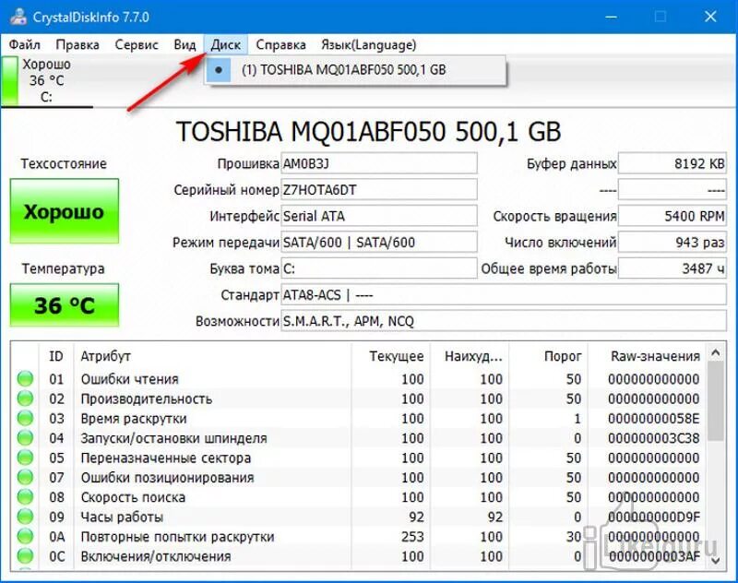Click the Буква тома field C:
Image resolution: width=738 pixels, height=583 pixels.
[x=379, y=268]
